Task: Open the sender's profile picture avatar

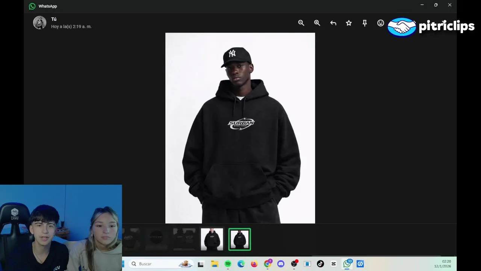Action: pos(40,23)
